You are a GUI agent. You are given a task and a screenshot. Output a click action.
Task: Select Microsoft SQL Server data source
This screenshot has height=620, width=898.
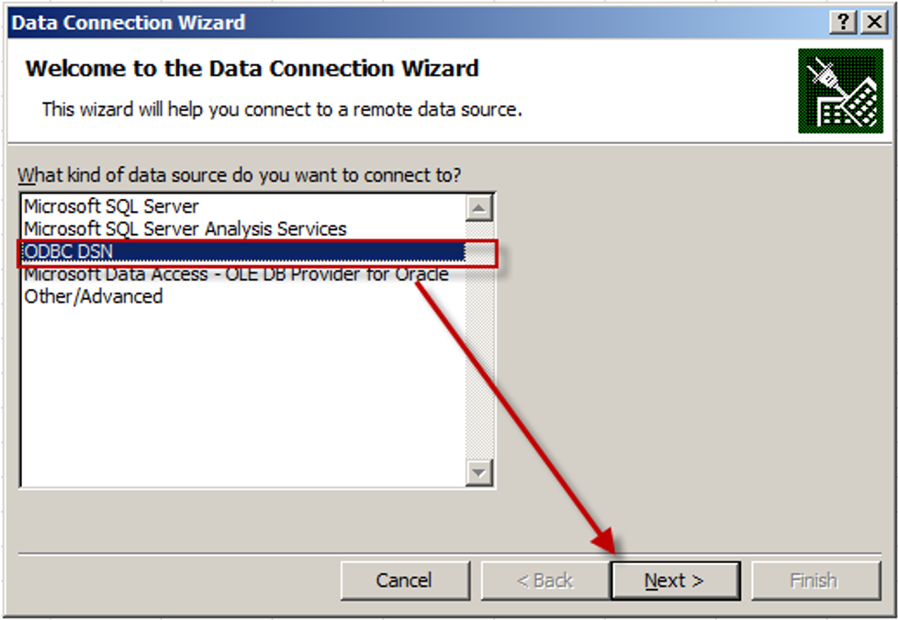pyautogui.click(x=111, y=206)
